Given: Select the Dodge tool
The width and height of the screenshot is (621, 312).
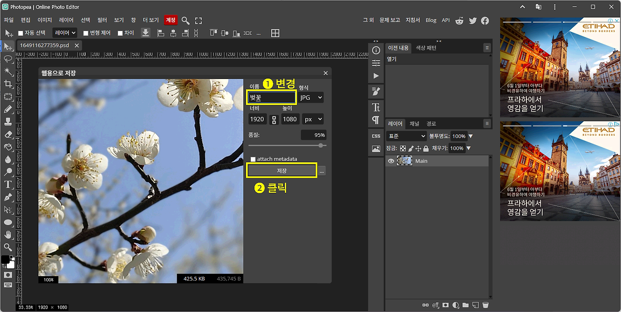Looking at the screenshot, I should (x=8, y=172).
